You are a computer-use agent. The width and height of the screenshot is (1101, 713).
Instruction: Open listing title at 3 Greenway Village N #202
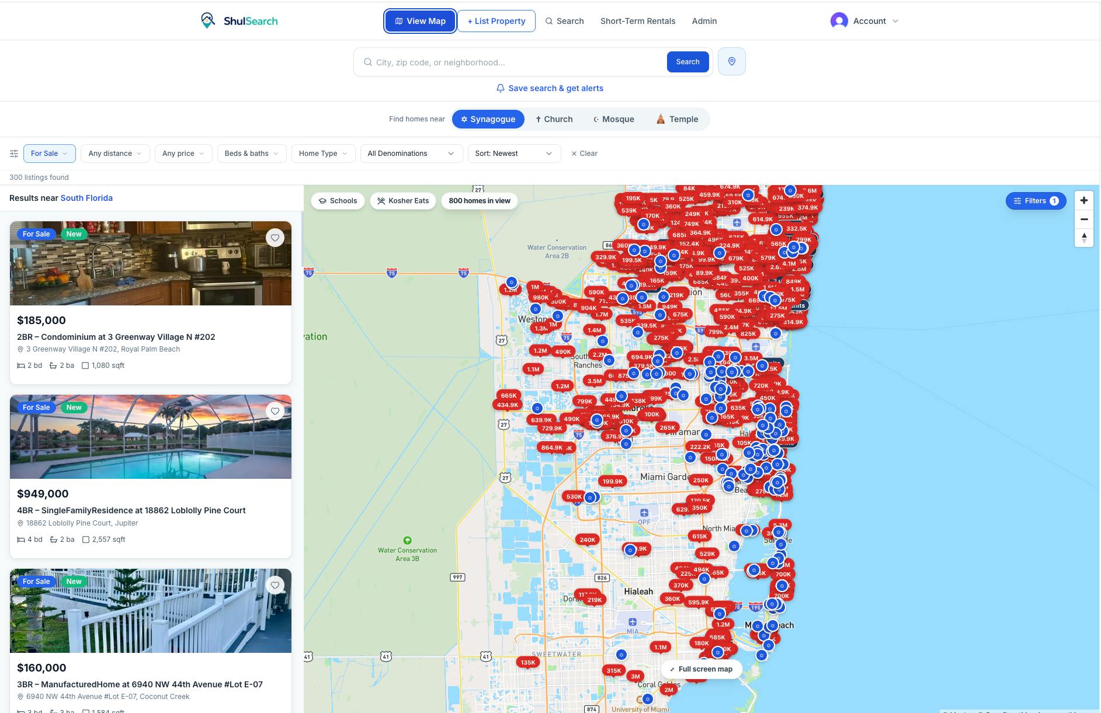[116, 337]
